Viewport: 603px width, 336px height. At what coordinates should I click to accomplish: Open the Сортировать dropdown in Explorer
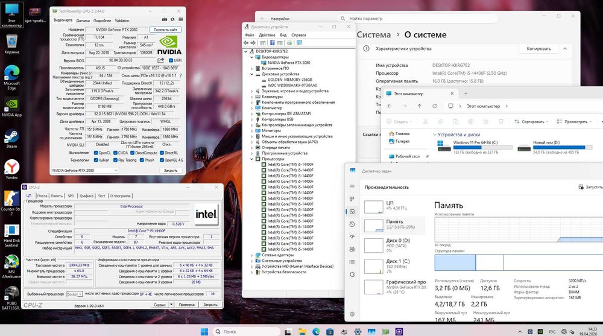click(x=531, y=122)
